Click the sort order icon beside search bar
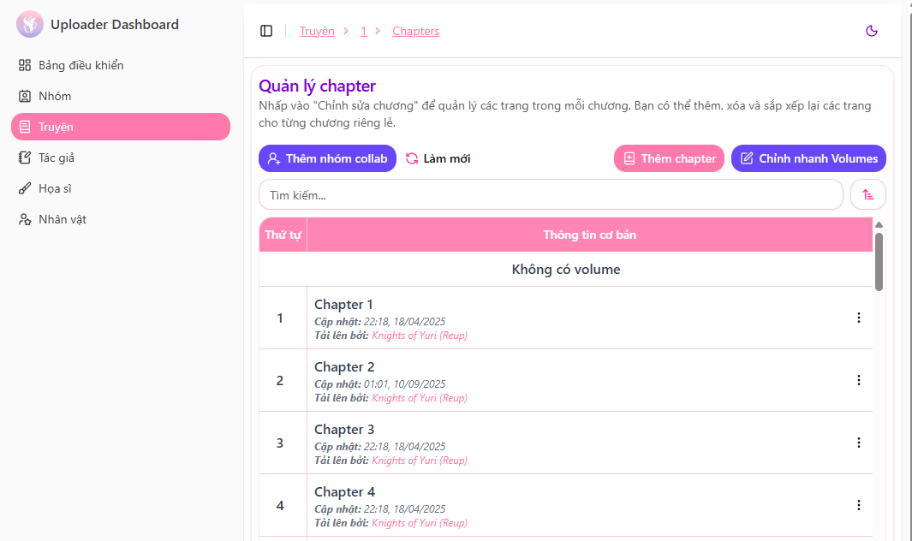 (867, 194)
